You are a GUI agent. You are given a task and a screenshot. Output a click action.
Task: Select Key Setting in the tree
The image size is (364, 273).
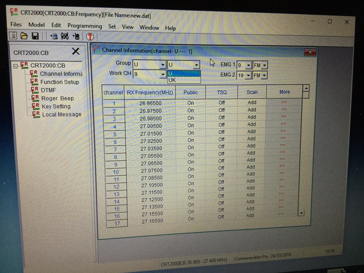(x=56, y=106)
